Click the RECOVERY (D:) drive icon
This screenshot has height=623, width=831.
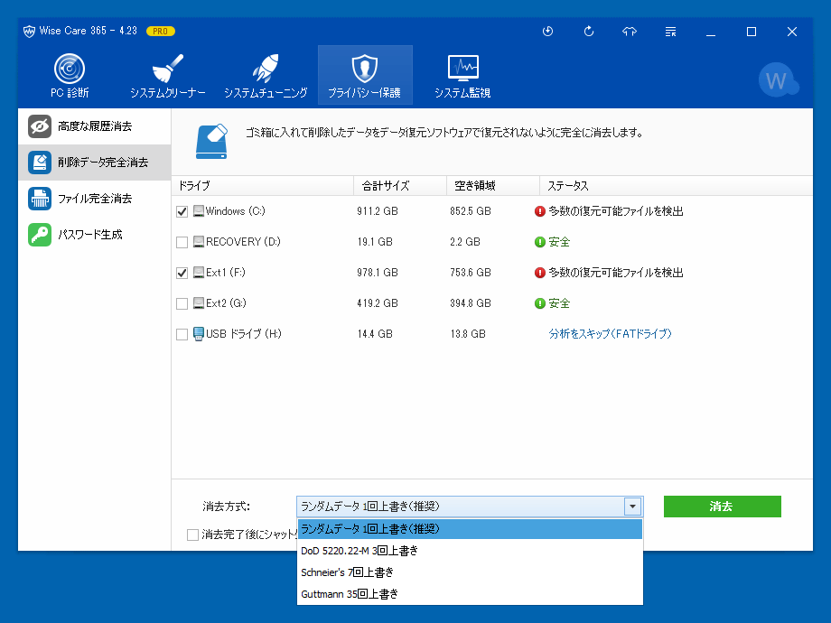(x=199, y=242)
